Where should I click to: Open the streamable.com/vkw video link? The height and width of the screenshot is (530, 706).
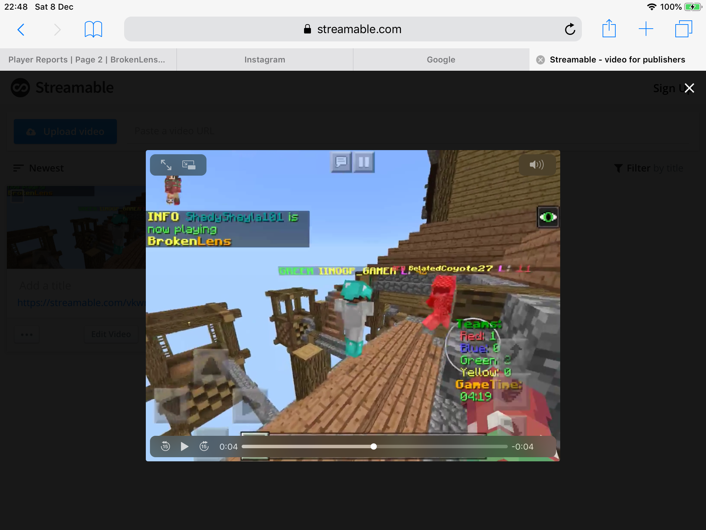(x=81, y=303)
